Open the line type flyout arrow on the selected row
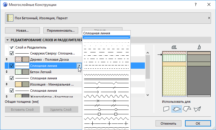 [79, 65]
